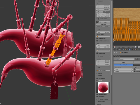This screenshot has height=105, width=140.
Task: Toggle the Matcap checkbox
Action: pos(97,80)
